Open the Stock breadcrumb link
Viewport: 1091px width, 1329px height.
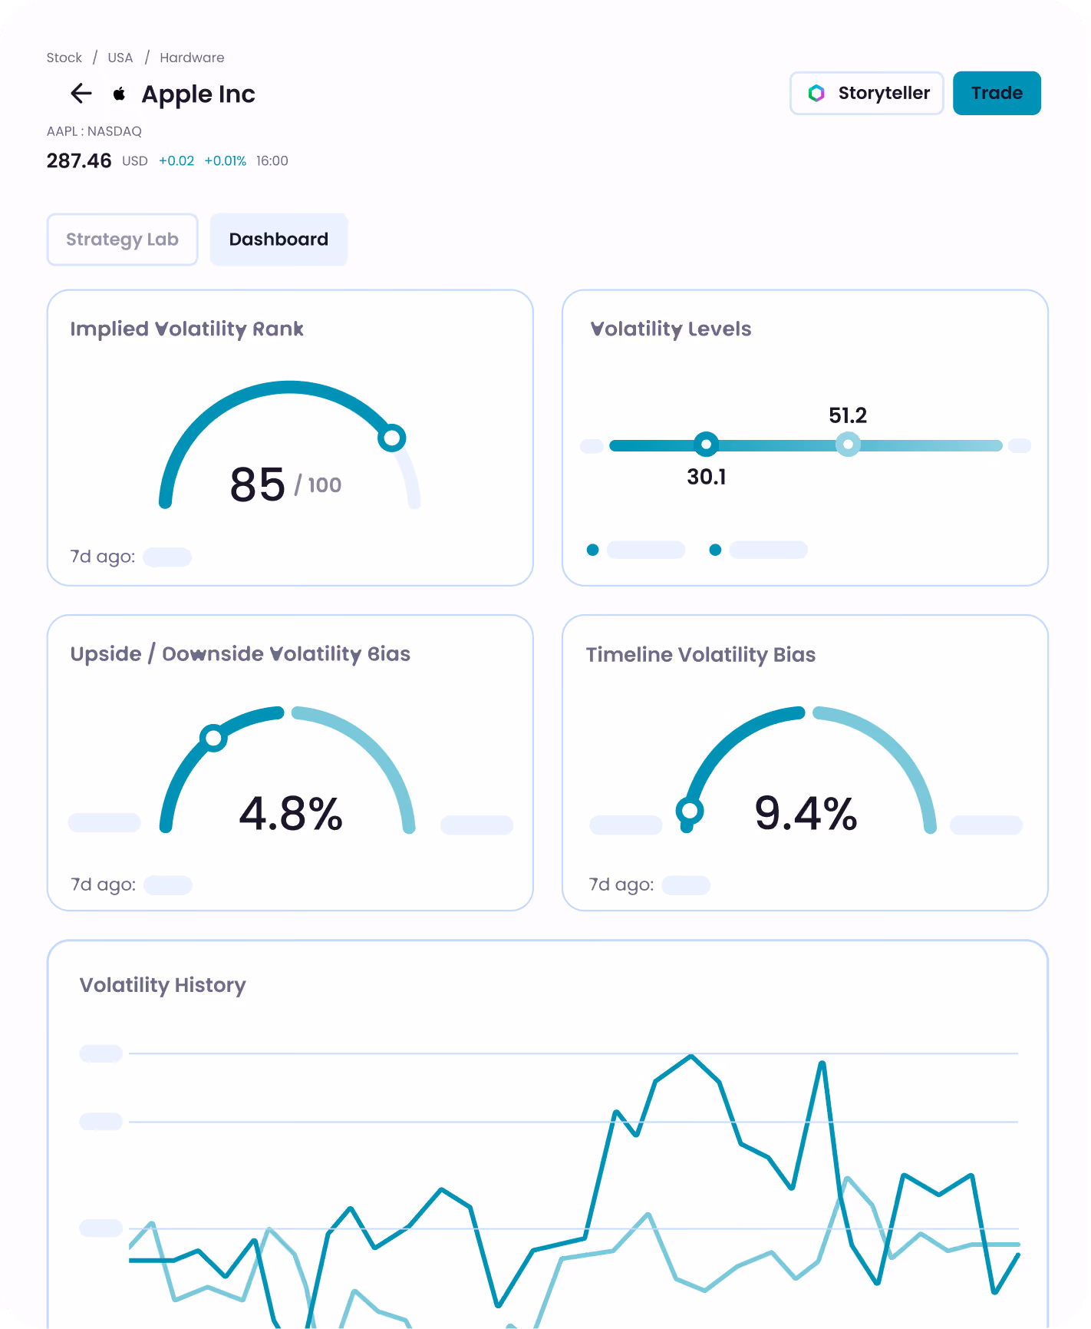[x=64, y=58]
